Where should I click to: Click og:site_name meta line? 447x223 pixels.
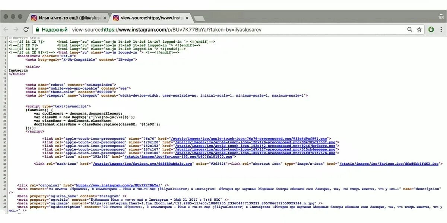tap(72, 196)
